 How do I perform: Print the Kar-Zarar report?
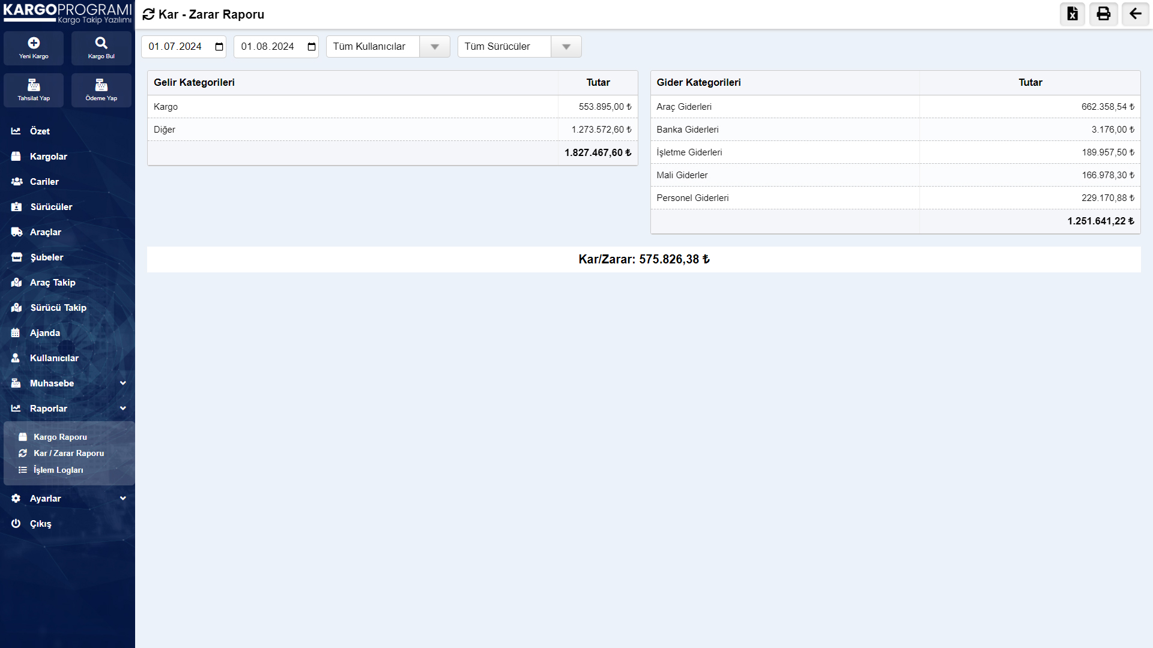1104,14
